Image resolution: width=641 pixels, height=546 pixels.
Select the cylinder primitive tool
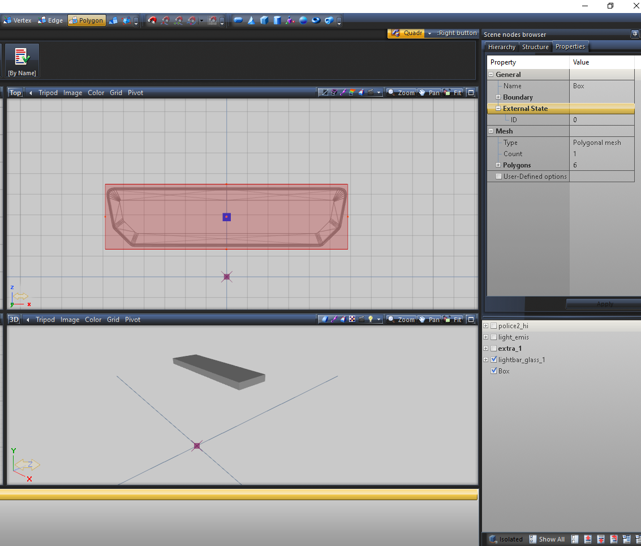click(x=277, y=20)
